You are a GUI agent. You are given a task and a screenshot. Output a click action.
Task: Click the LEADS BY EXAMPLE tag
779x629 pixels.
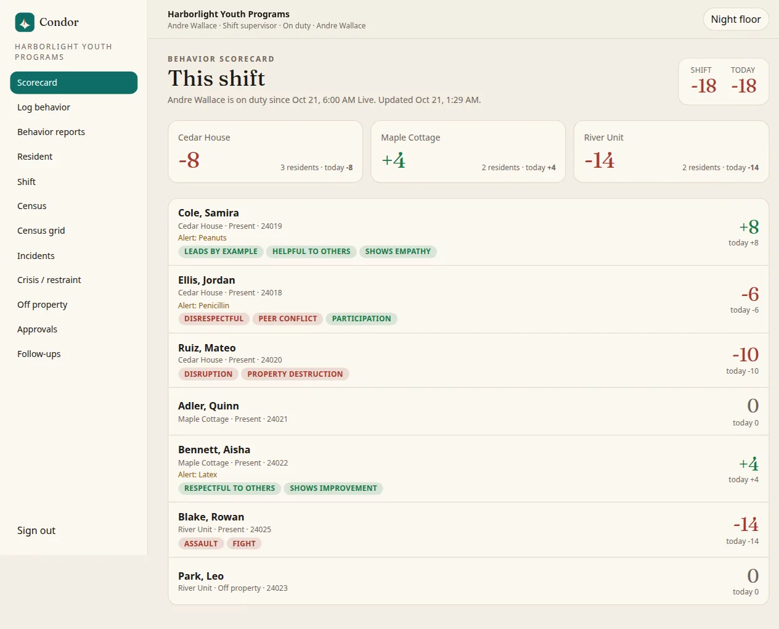pyautogui.click(x=221, y=252)
